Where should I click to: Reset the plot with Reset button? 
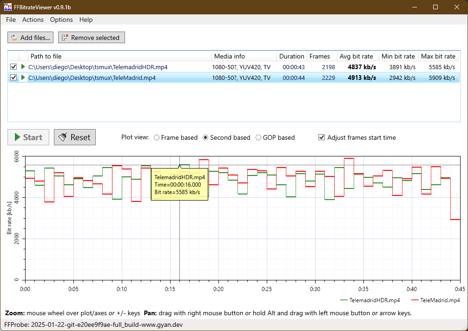[75, 137]
